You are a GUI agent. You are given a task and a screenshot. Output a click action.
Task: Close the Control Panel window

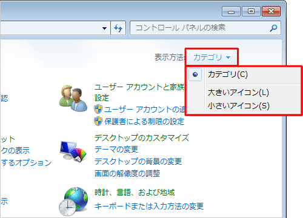[x=271, y=12]
